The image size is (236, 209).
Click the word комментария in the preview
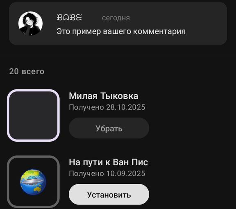pos(159,31)
